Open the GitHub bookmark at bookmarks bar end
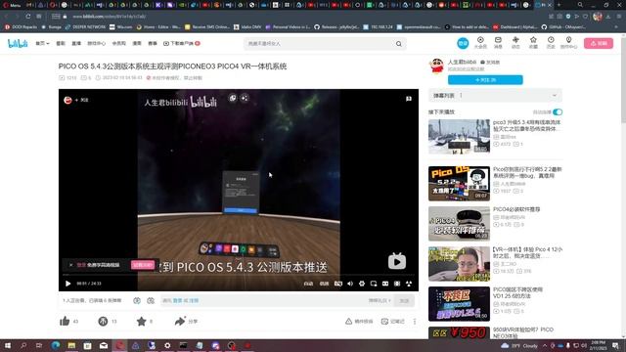Viewport: 626px width, 352px height. [x=563, y=27]
